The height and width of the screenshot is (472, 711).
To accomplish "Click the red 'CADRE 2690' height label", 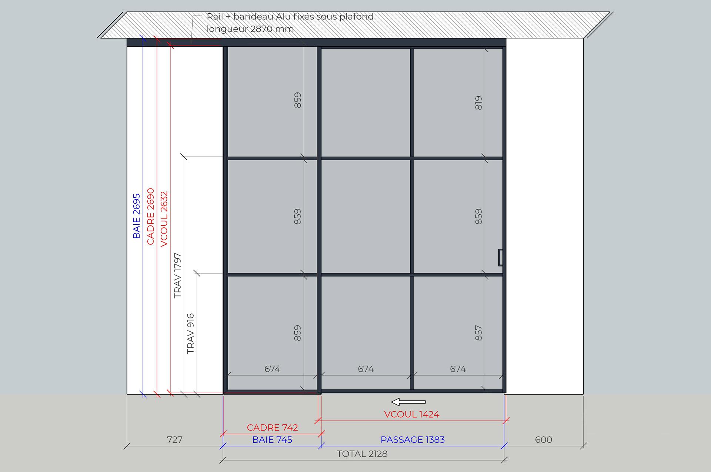I will point(150,216).
